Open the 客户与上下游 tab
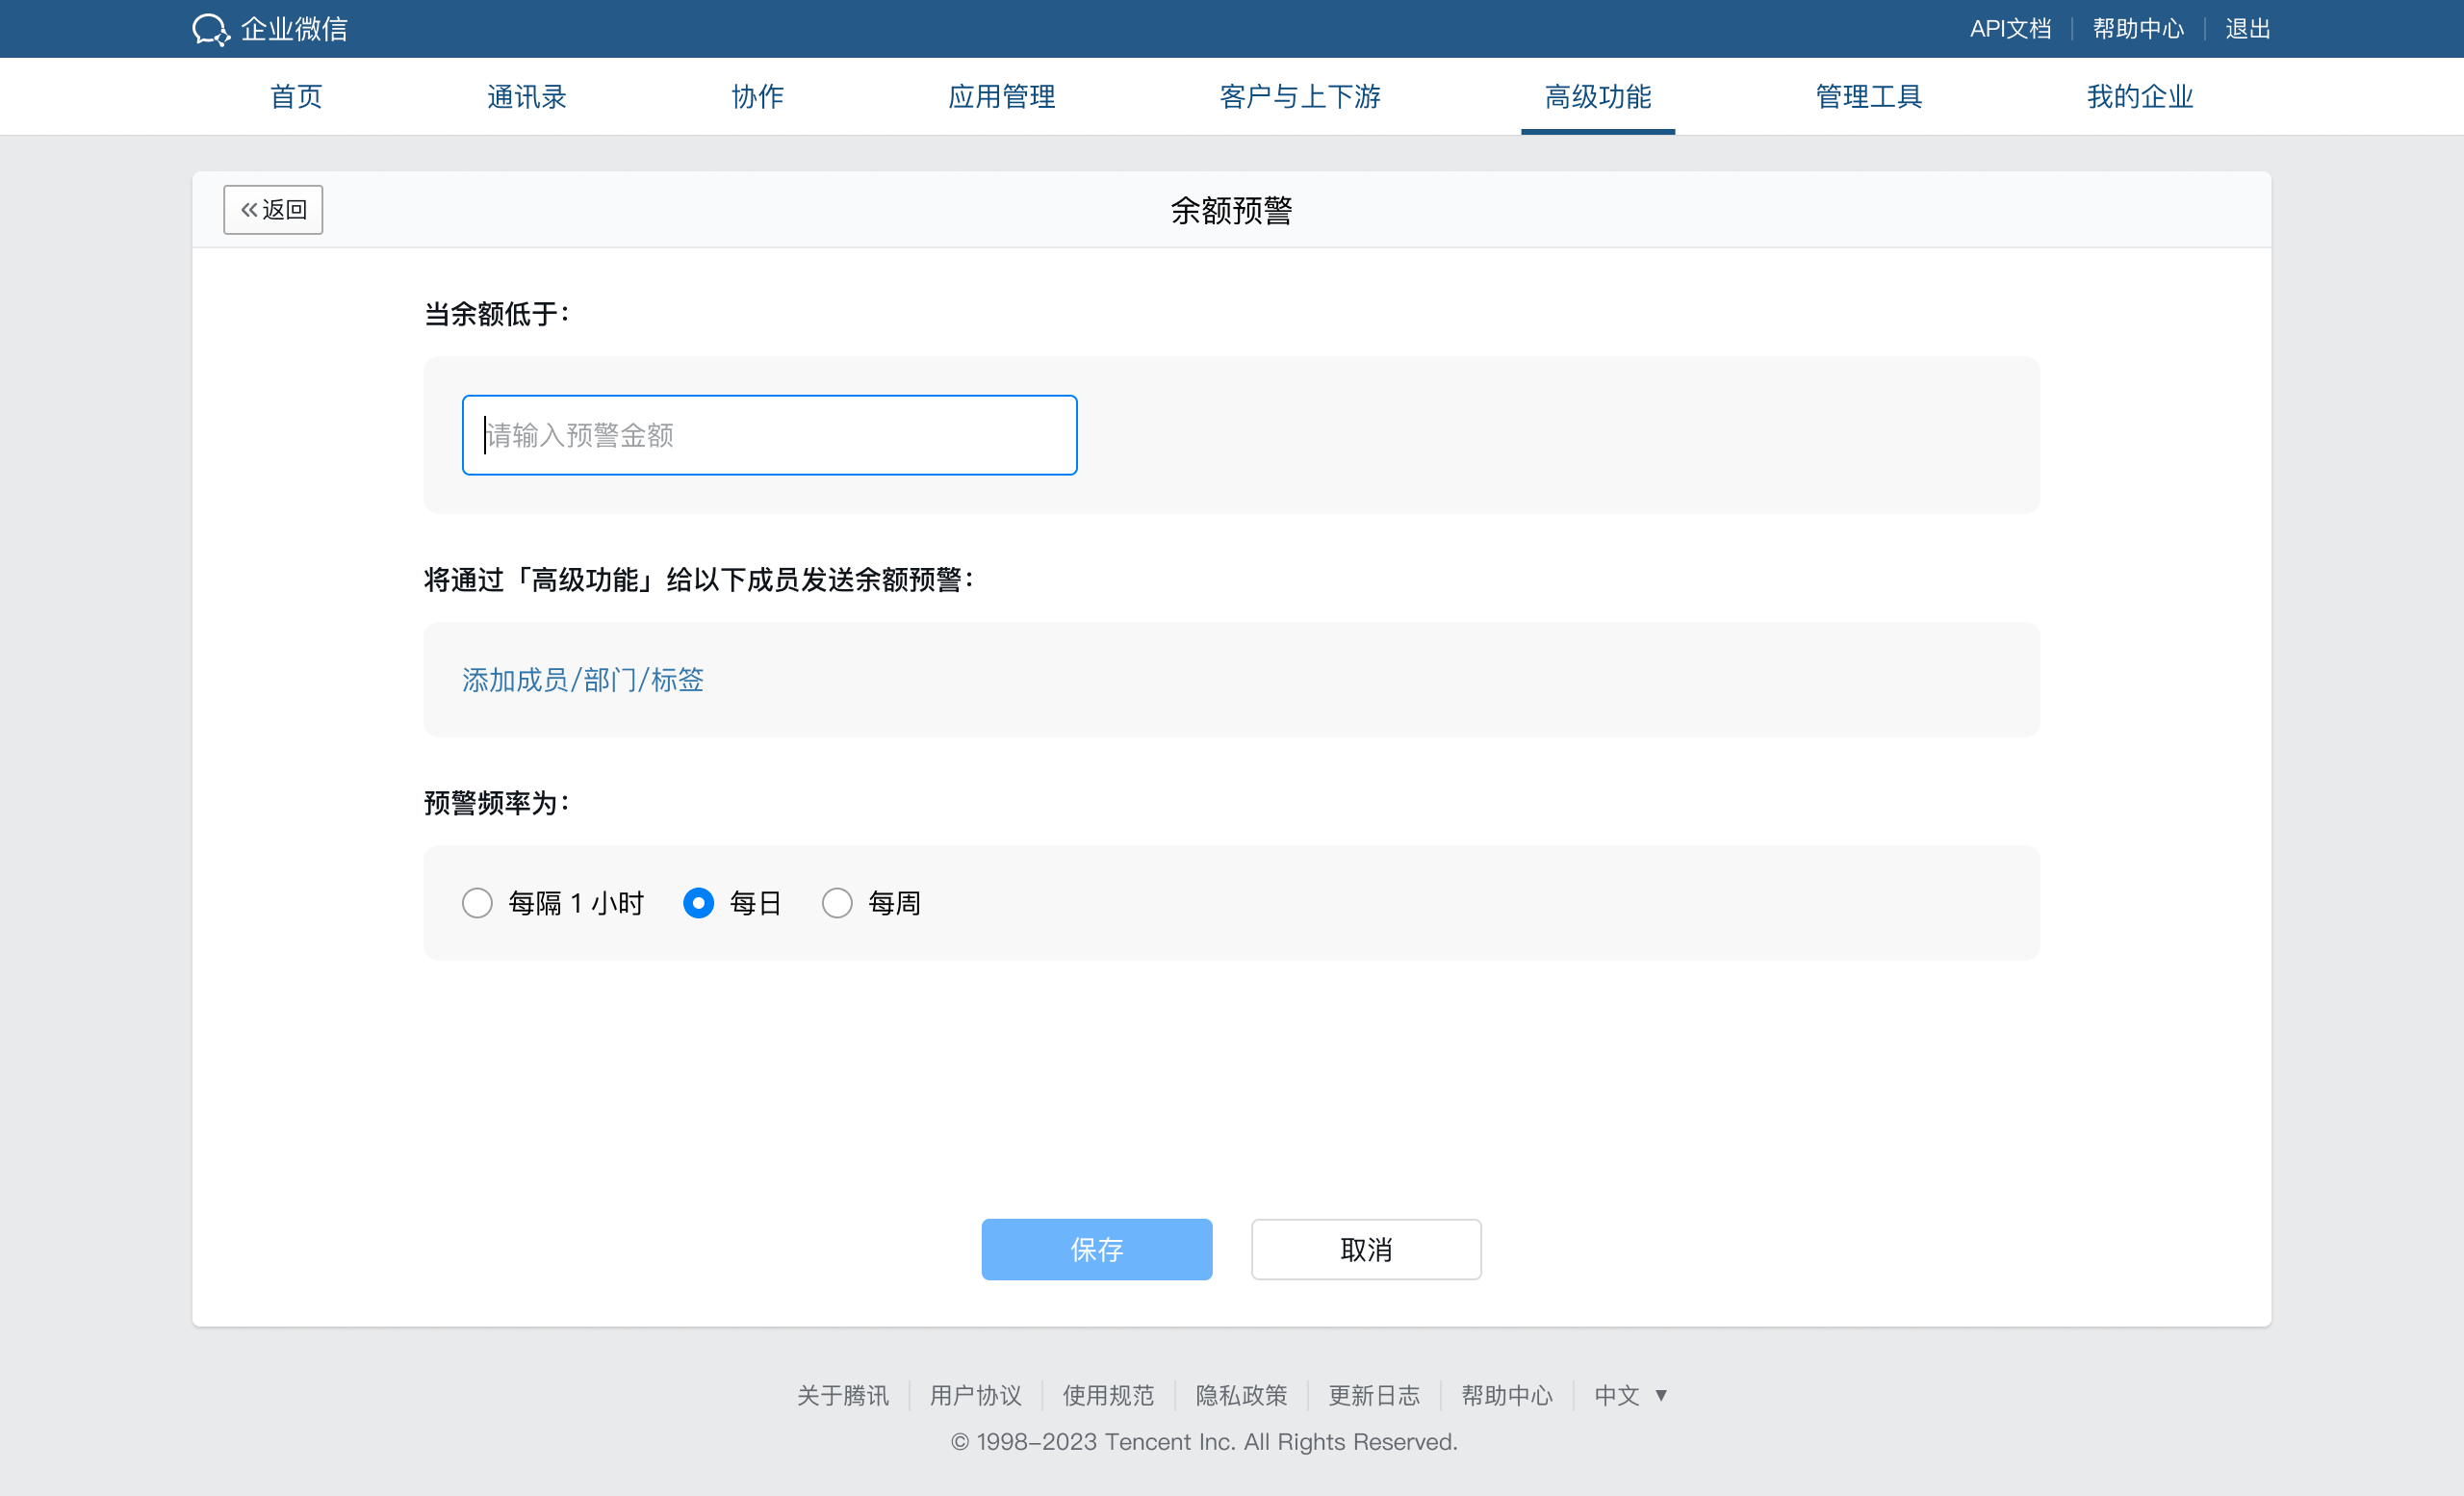Viewport: 2464px width, 1496px height. (1300, 97)
